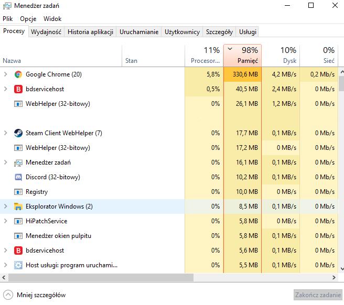Viewport: 344px width, 305px height.
Task: Expand the Eksplorator Windows process group
Action: (x=6, y=206)
